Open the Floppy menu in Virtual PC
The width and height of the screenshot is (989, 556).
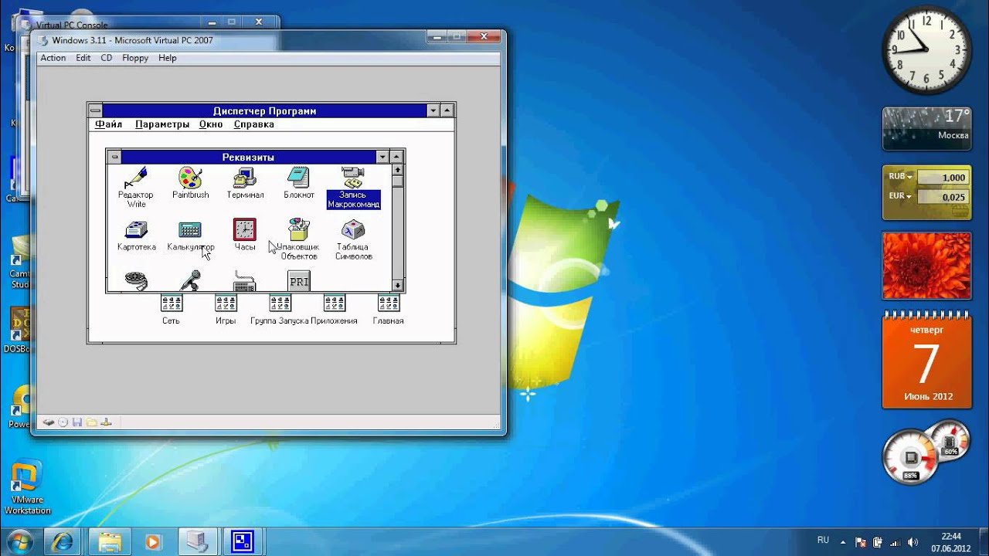point(135,58)
